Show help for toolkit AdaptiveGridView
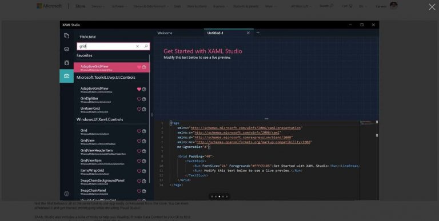Viewport: 439px width, 221px height. coord(144,89)
